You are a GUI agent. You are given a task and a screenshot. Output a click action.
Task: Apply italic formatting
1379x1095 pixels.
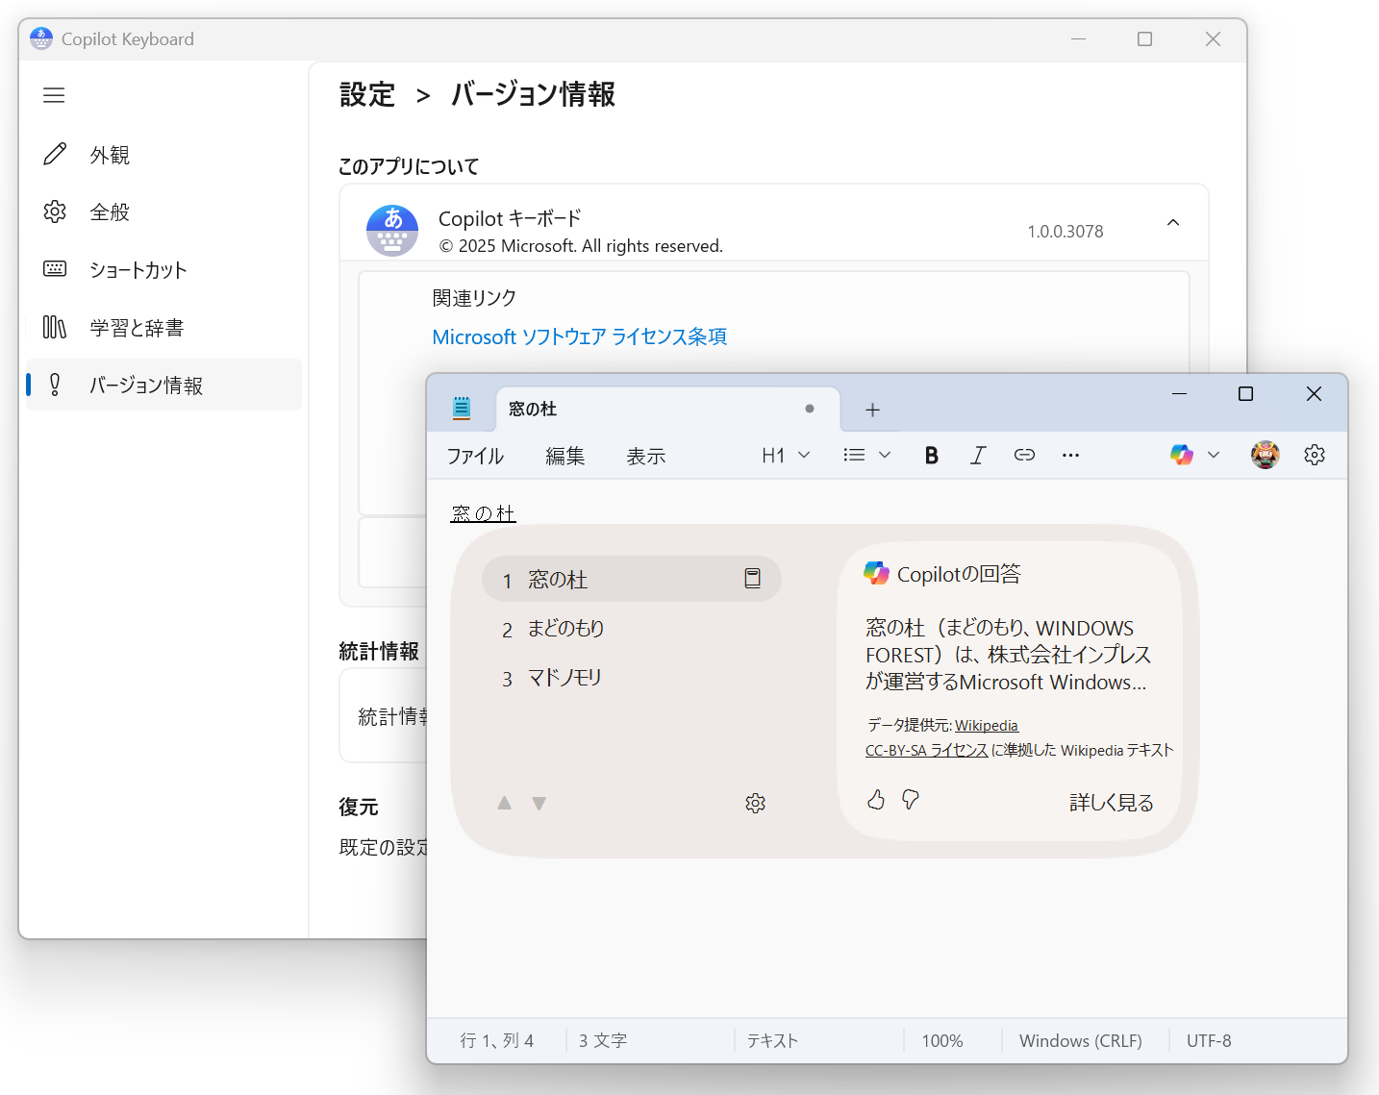(x=977, y=455)
